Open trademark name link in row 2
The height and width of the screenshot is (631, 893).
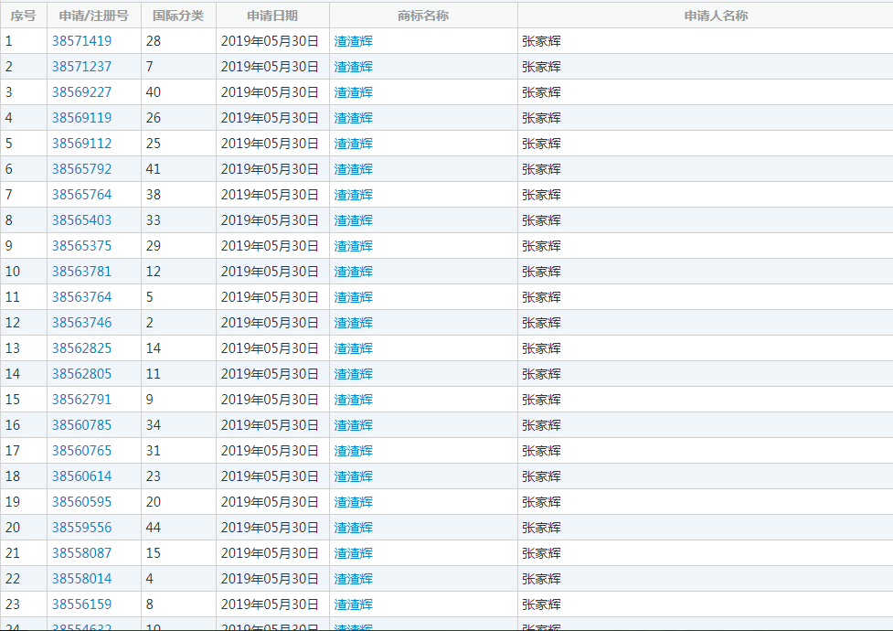(353, 67)
